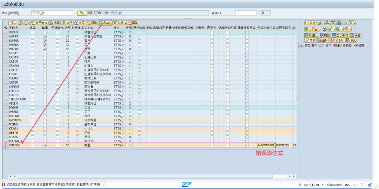Open the export icon dropdown in right toolbar
Screen dimensions: 379x189
click(x=342, y=29)
